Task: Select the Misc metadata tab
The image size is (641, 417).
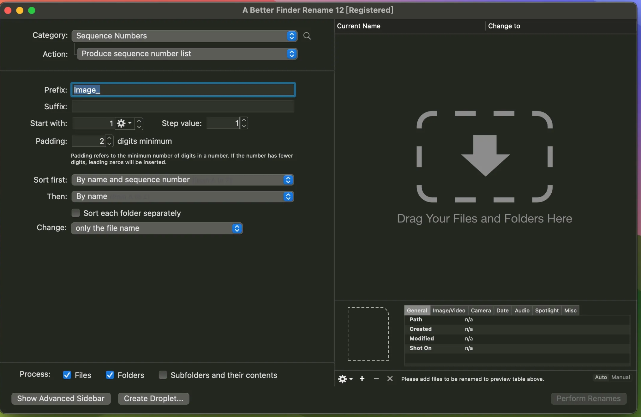Action: [570, 310]
